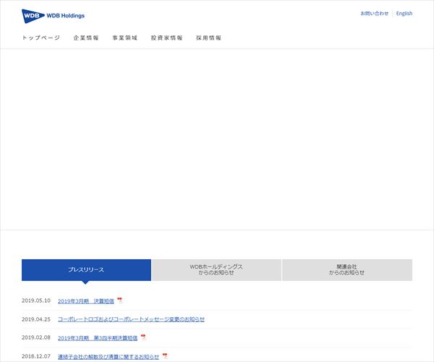Click the date 2018.12.07

[x=36, y=356]
